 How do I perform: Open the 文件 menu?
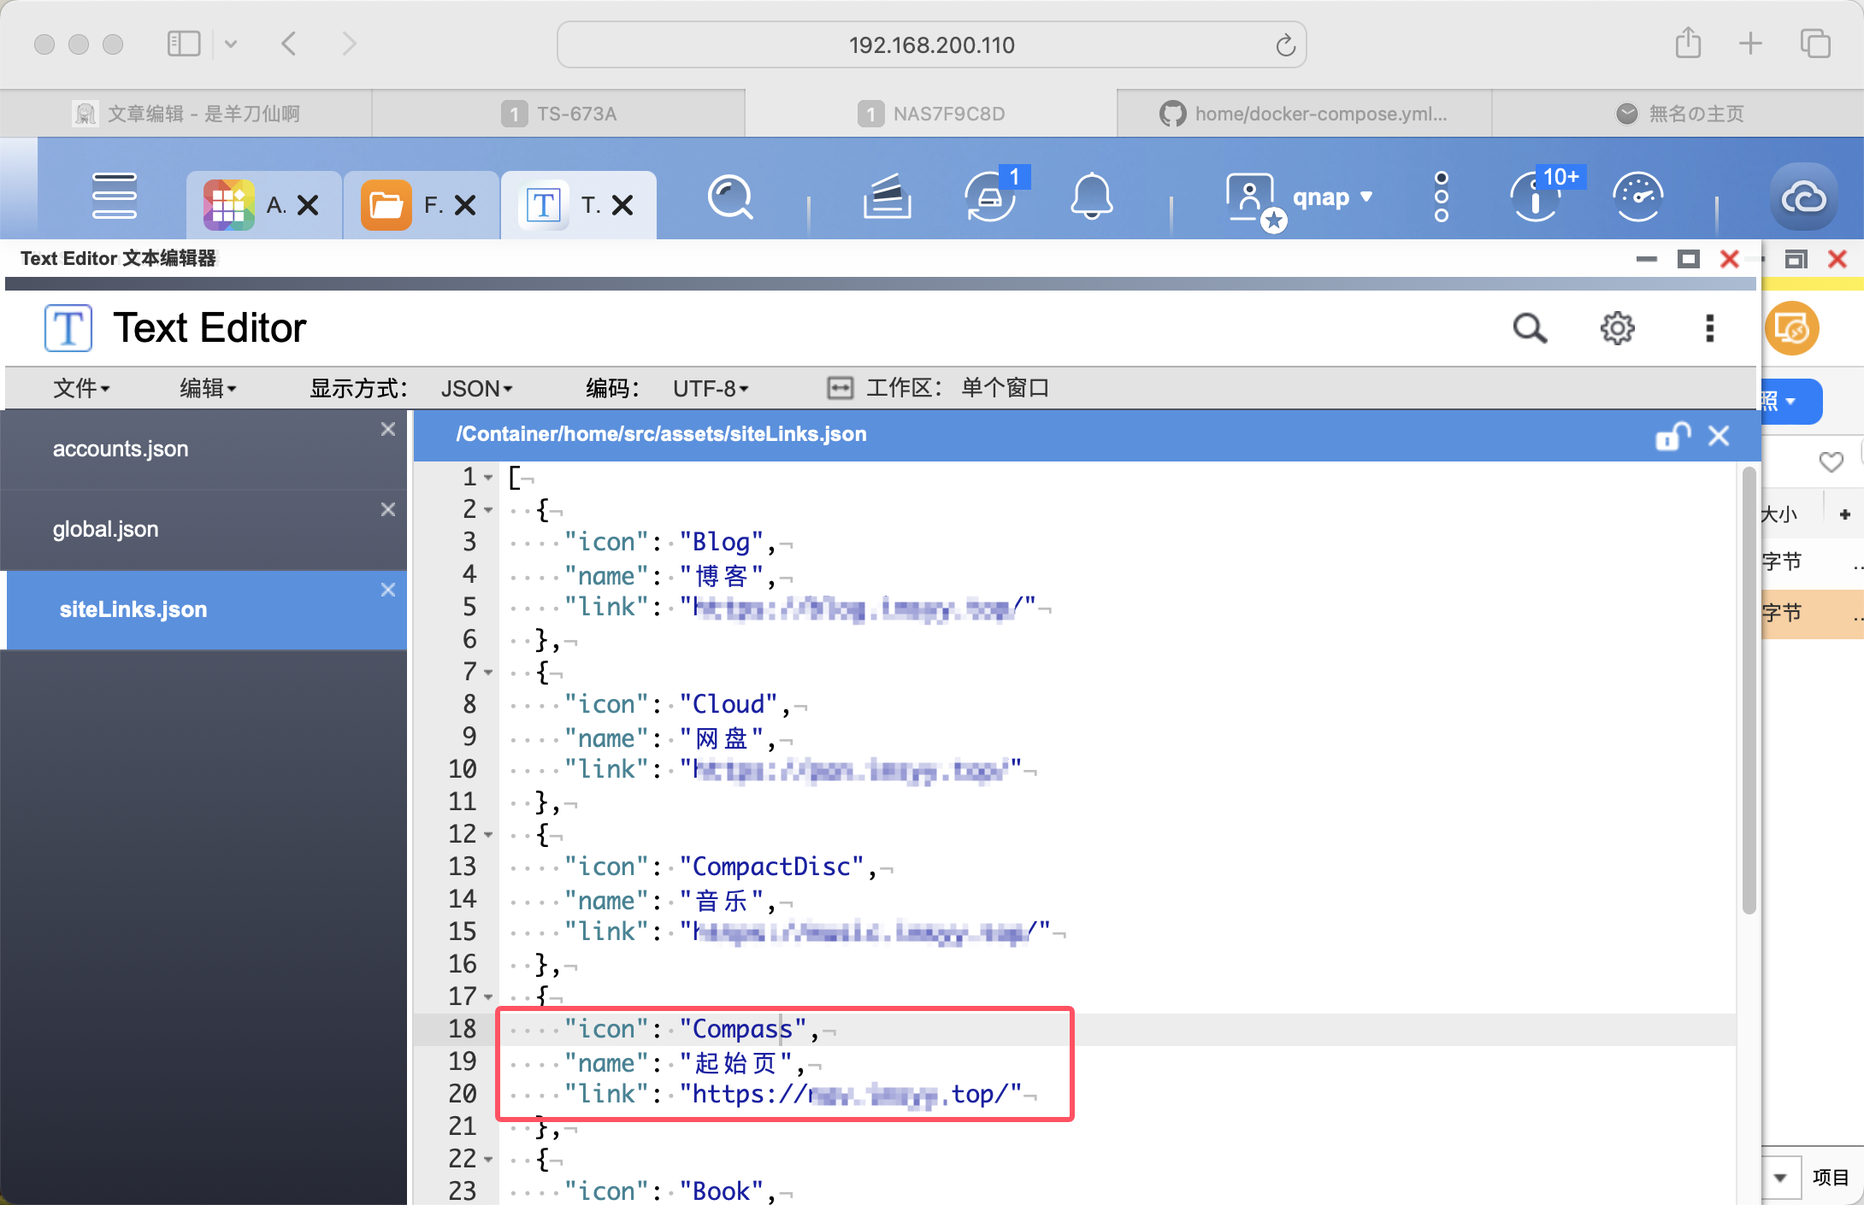[x=81, y=389]
